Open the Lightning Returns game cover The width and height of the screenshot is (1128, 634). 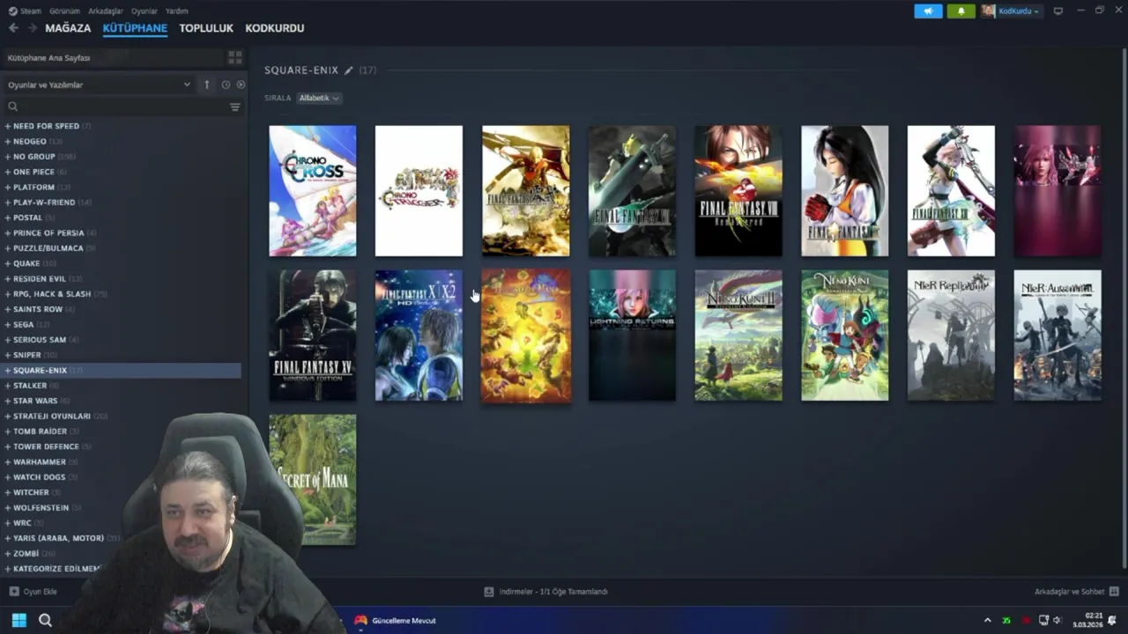point(632,335)
